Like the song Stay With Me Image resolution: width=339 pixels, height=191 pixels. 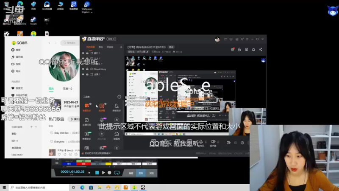[x=51, y=133]
